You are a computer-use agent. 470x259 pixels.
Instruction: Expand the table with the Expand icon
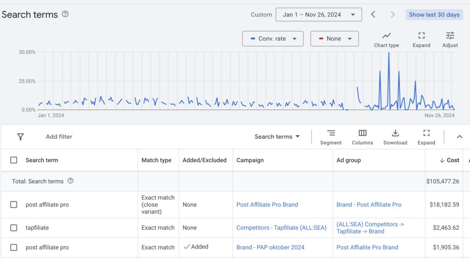(426, 138)
